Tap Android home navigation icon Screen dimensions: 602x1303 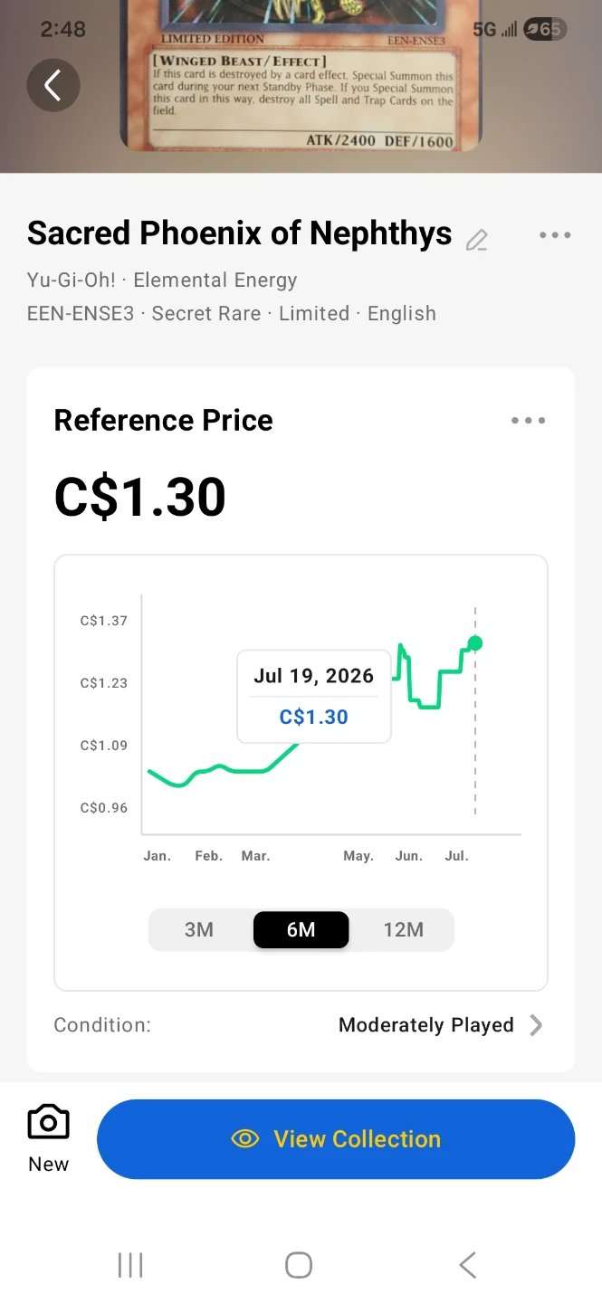coord(299,1265)
